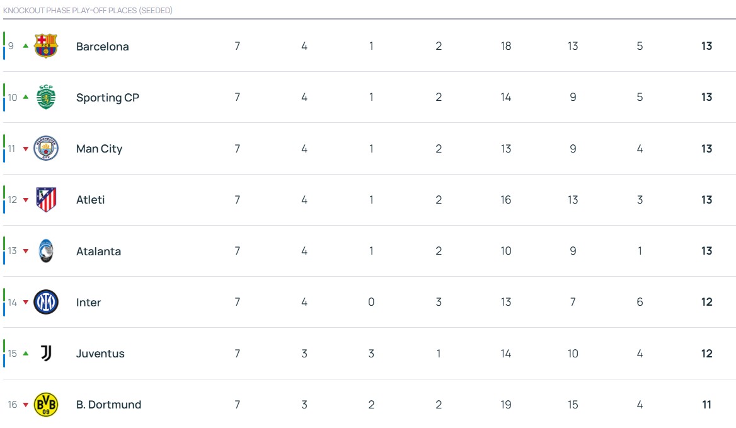
Task: Select the Atalanta team name
Action: pos(98,251)
